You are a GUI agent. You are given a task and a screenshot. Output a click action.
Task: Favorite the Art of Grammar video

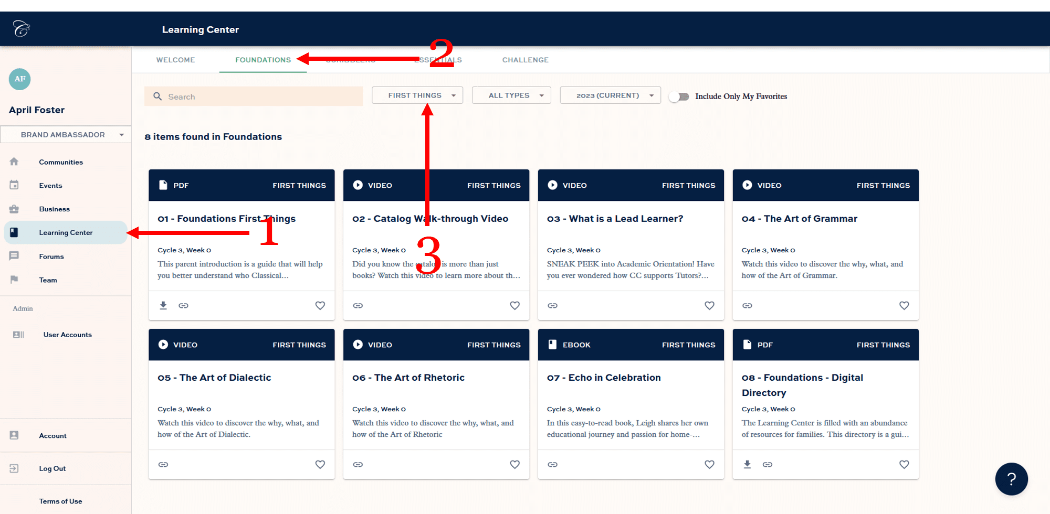904,305
